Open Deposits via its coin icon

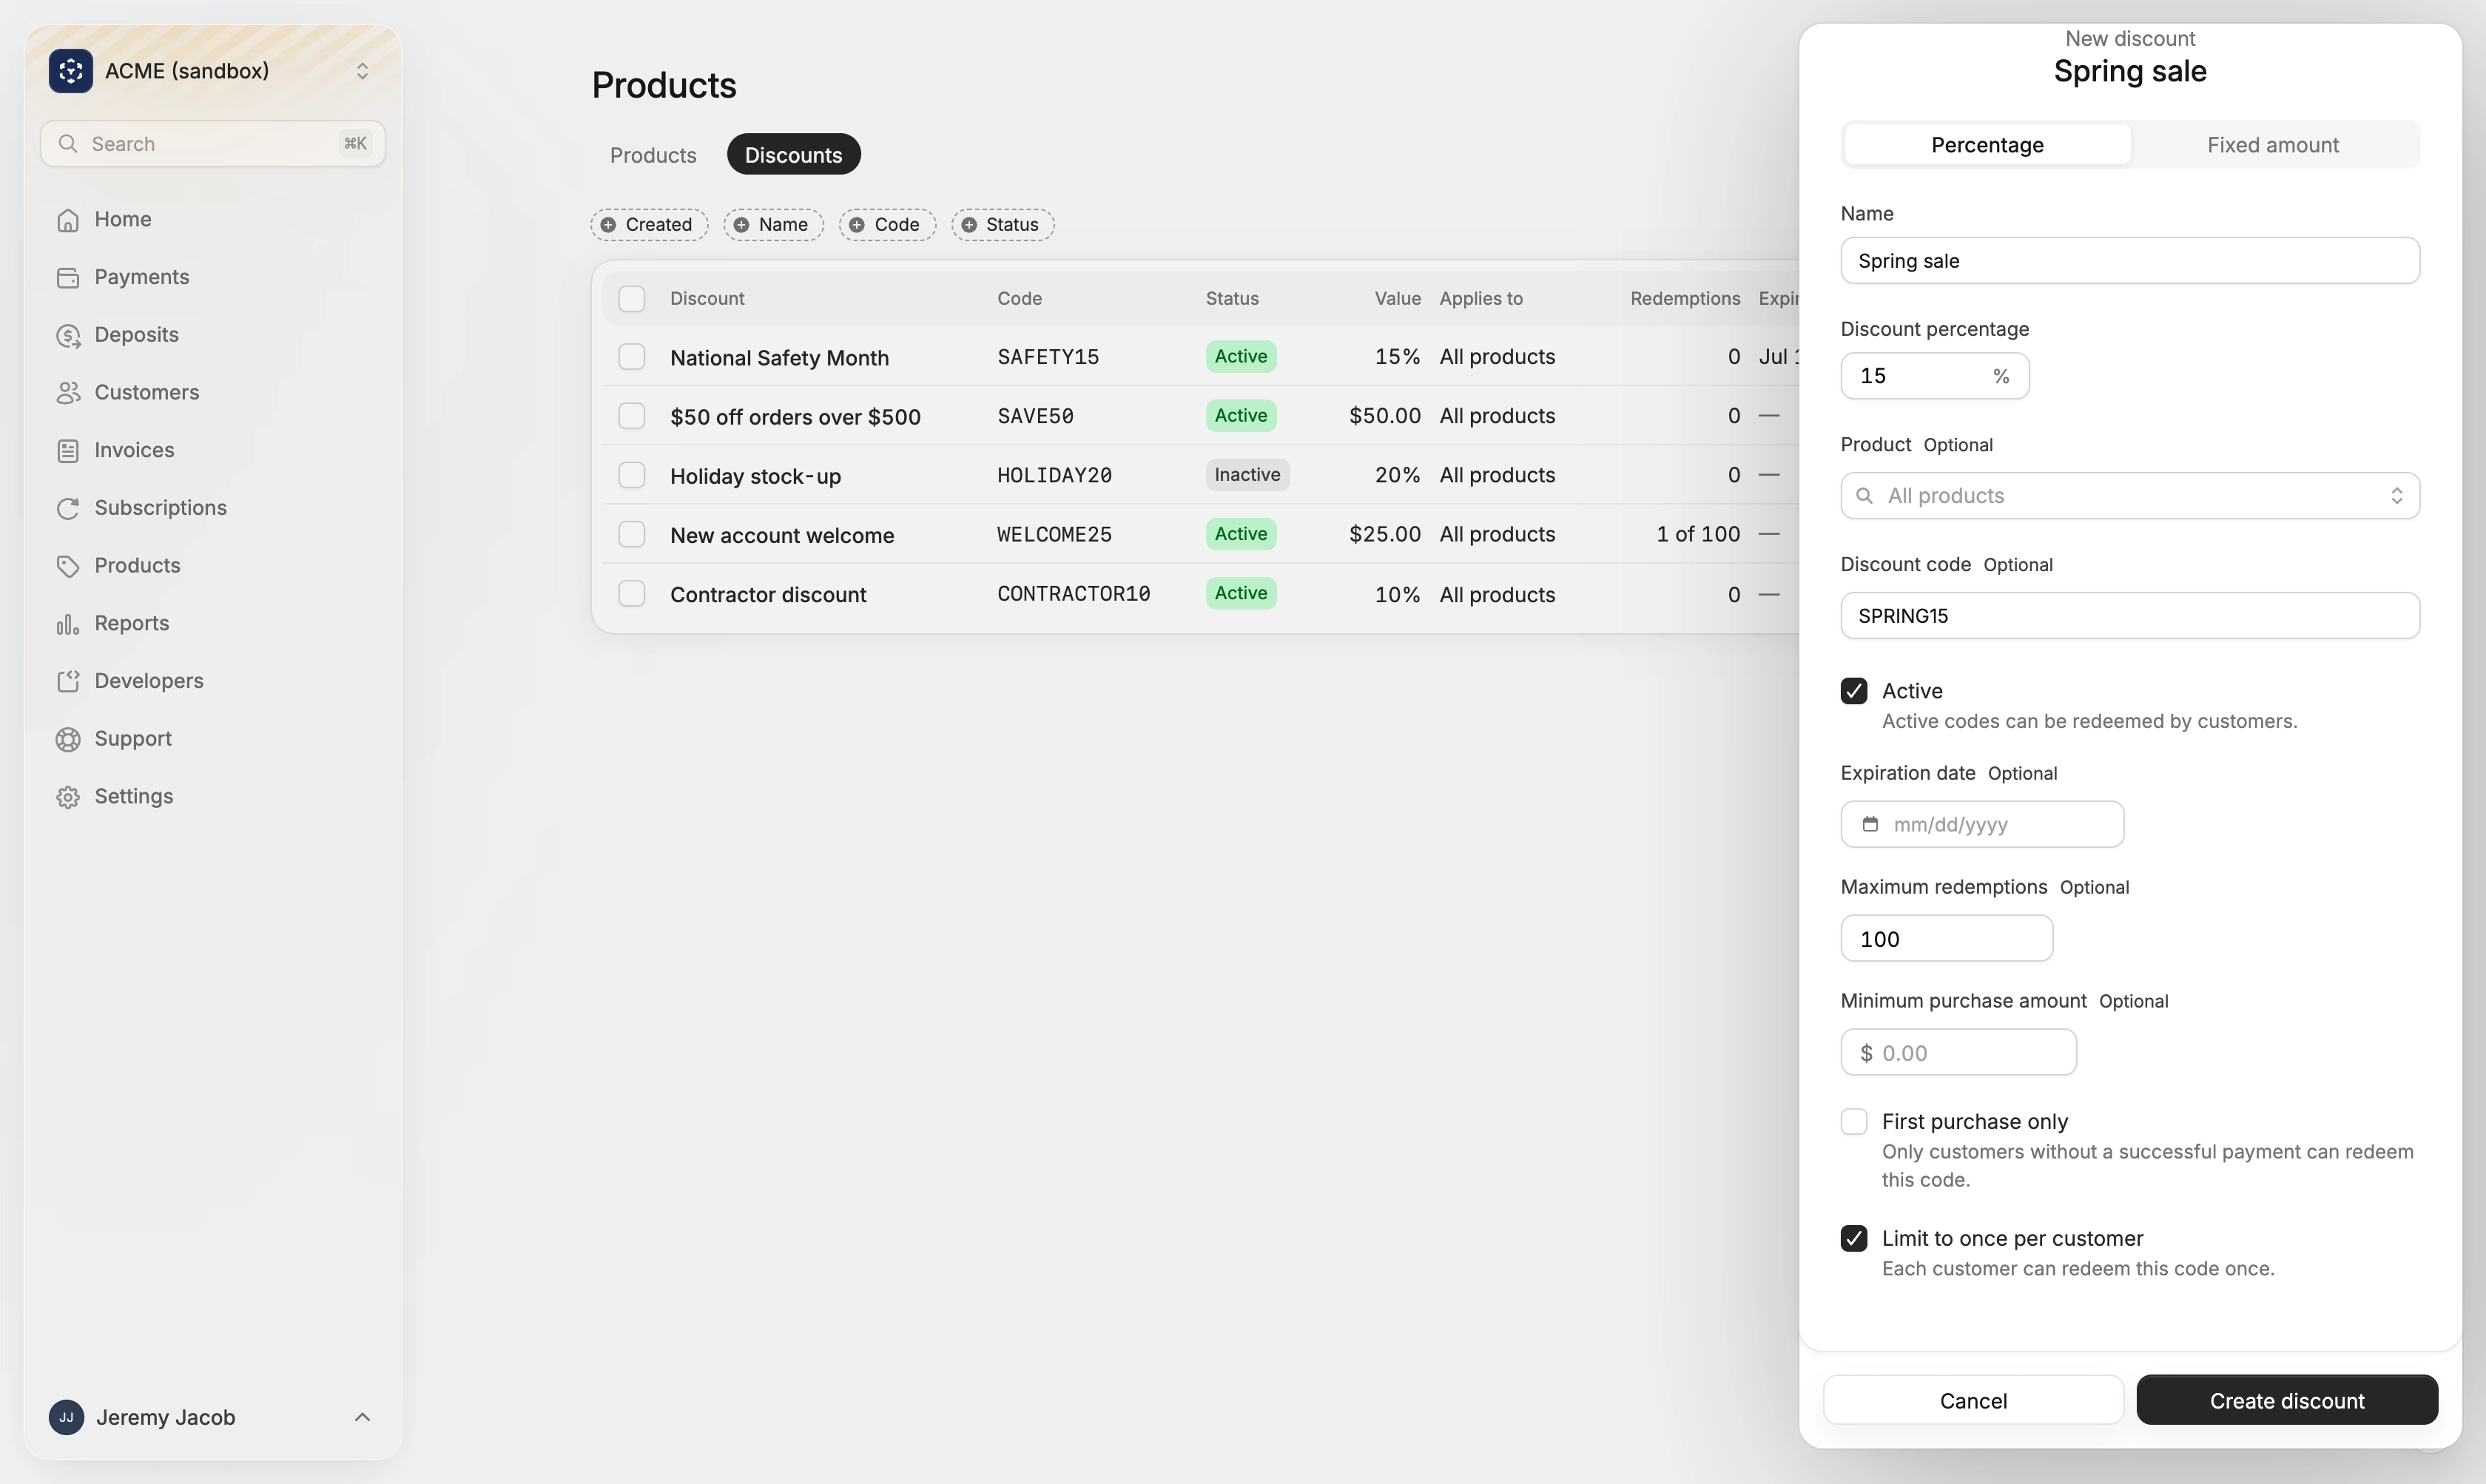pyautogui.click(x=68, y=336)
